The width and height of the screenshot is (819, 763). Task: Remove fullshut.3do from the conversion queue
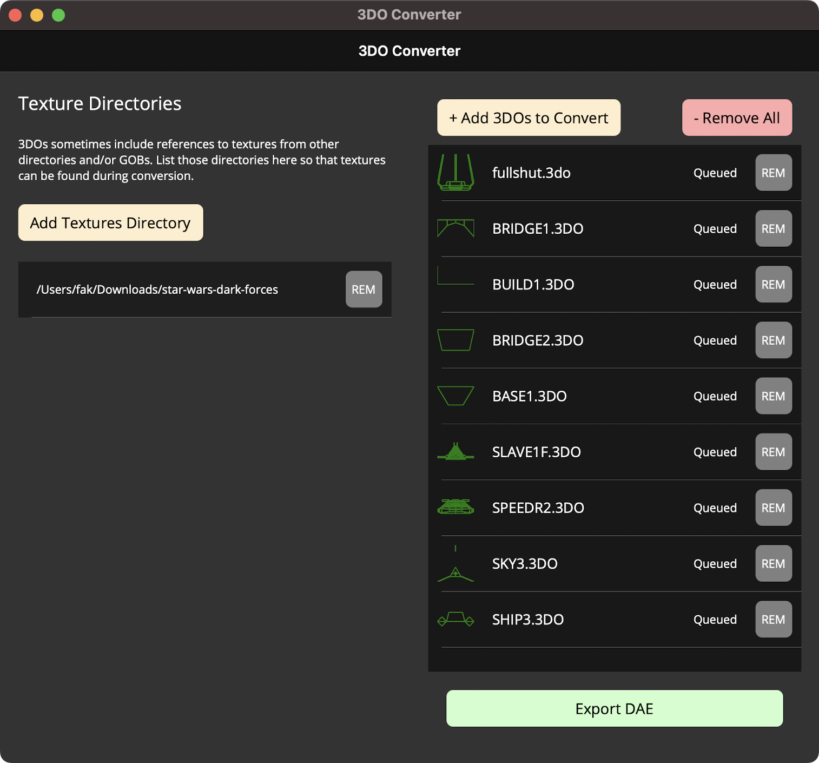click(x=773, y=173)
